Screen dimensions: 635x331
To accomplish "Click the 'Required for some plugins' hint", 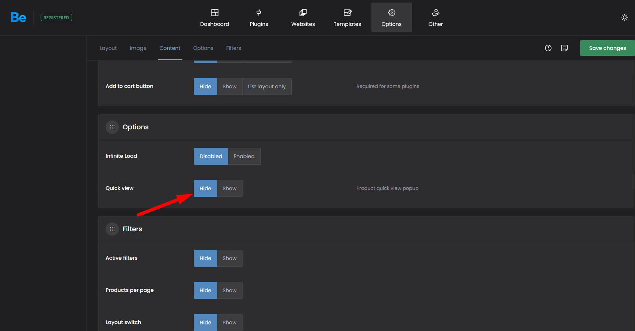I will 388,86.
